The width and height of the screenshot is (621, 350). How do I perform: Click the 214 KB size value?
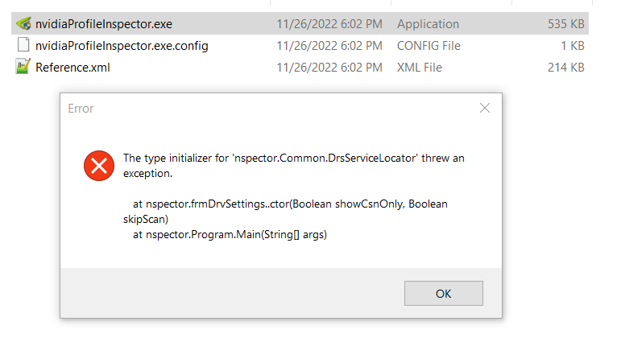coord(566,68)
